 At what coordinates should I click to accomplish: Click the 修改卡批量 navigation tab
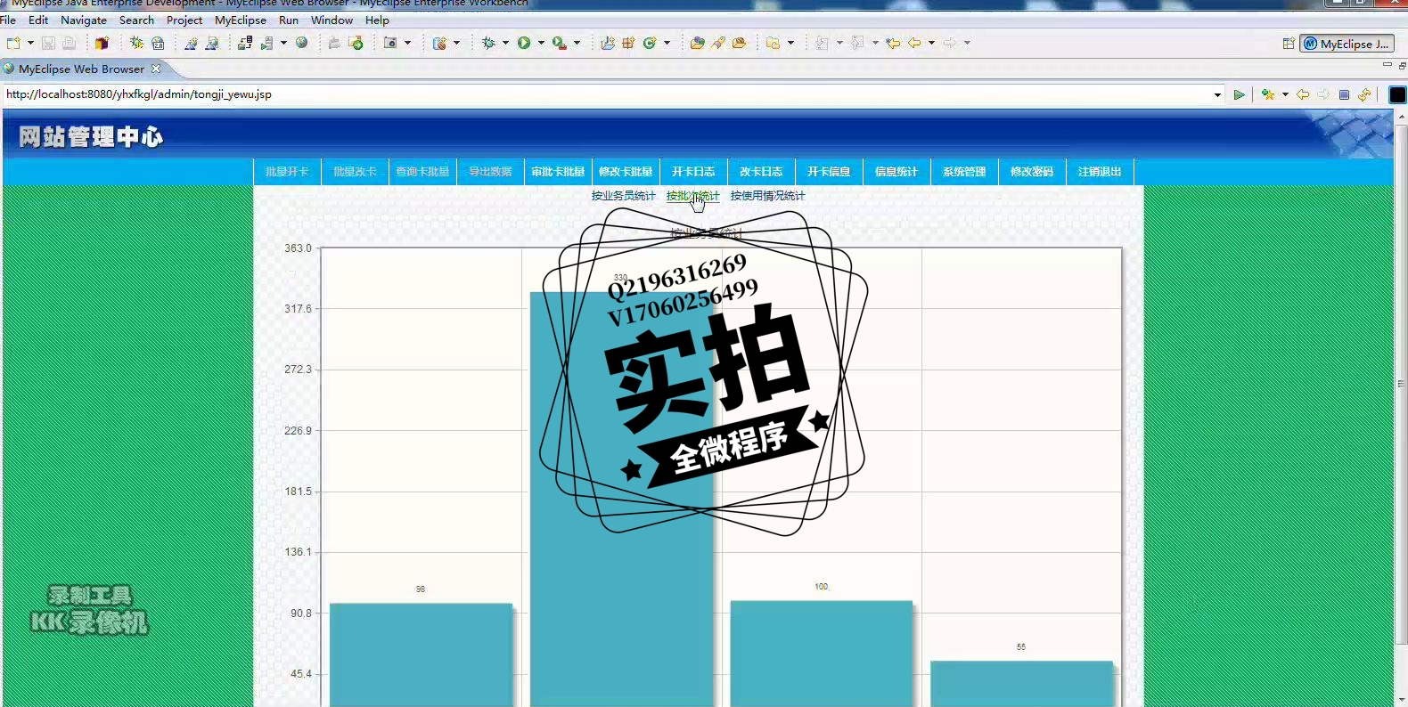pos(626,172)
